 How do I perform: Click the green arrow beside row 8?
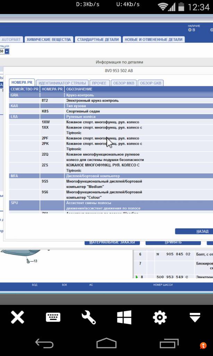[x=137, y=277]
